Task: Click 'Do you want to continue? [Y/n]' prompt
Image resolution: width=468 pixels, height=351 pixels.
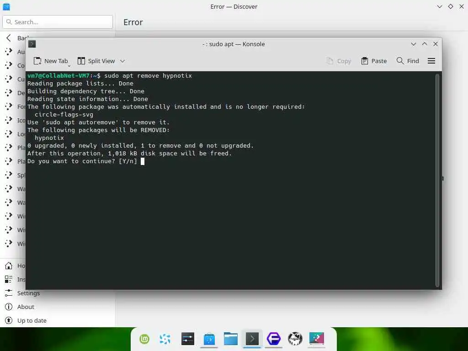Action: [x=82, y=161]
